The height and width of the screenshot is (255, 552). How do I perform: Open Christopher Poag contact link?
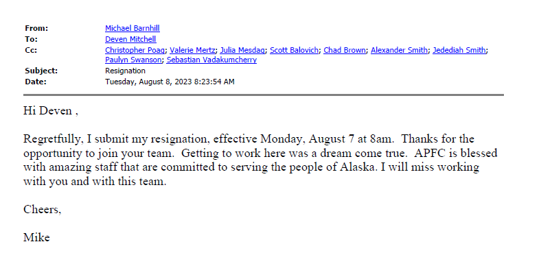135,50
